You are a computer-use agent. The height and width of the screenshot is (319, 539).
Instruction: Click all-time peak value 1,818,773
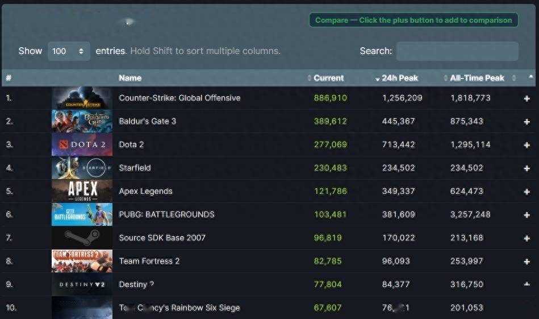(470, 98)
